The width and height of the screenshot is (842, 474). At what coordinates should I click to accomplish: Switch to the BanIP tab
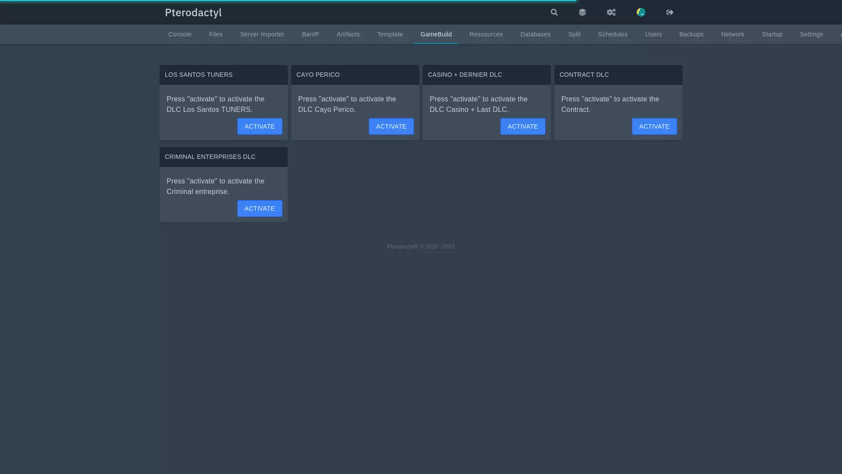pyautogui.click(x=310, y=34)
